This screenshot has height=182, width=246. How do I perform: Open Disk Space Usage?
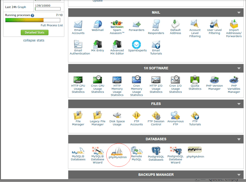[117, 119]
